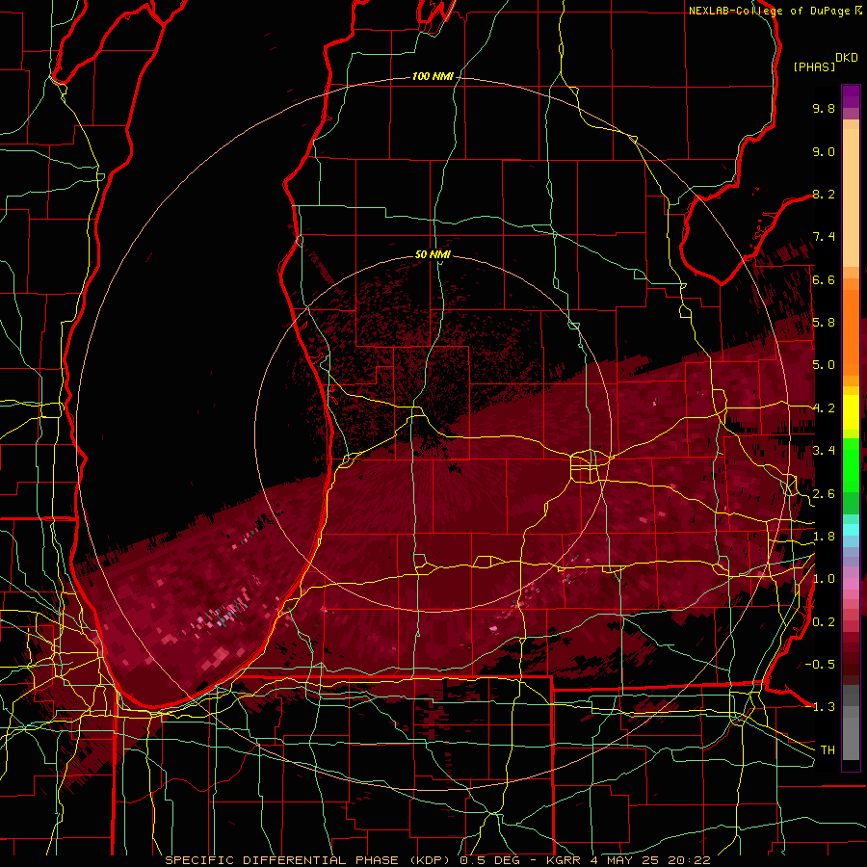The height and width of the screenshot is (867, 867).
Task: Pick the bright green color bar segment
Action: 851,463
